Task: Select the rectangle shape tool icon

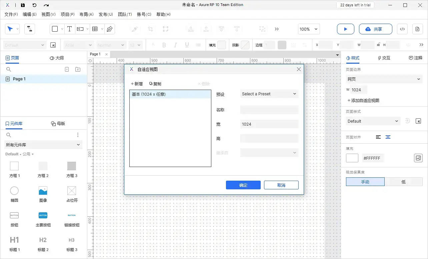Action: coord(55,29)
